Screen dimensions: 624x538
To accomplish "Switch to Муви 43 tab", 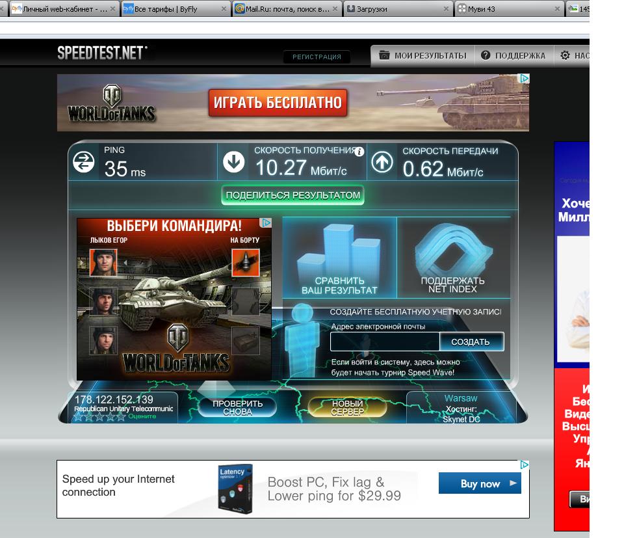I will pyautogui.click(x=509, y=8).
